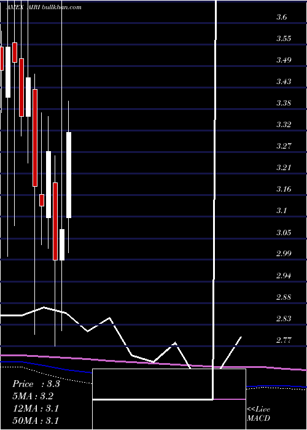
Task: Click the AMEX ARI bullkhan.com title text
Action: coord(44,7)
